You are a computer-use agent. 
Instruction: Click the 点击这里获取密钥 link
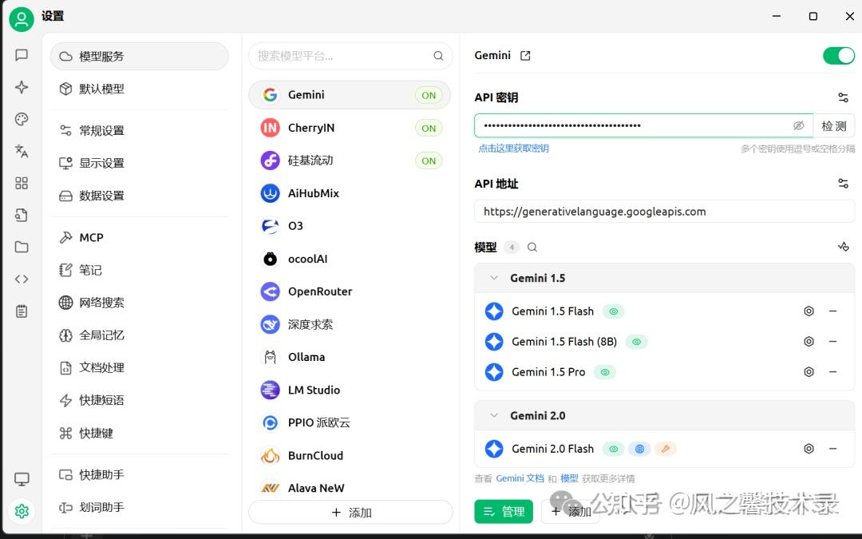513,149
